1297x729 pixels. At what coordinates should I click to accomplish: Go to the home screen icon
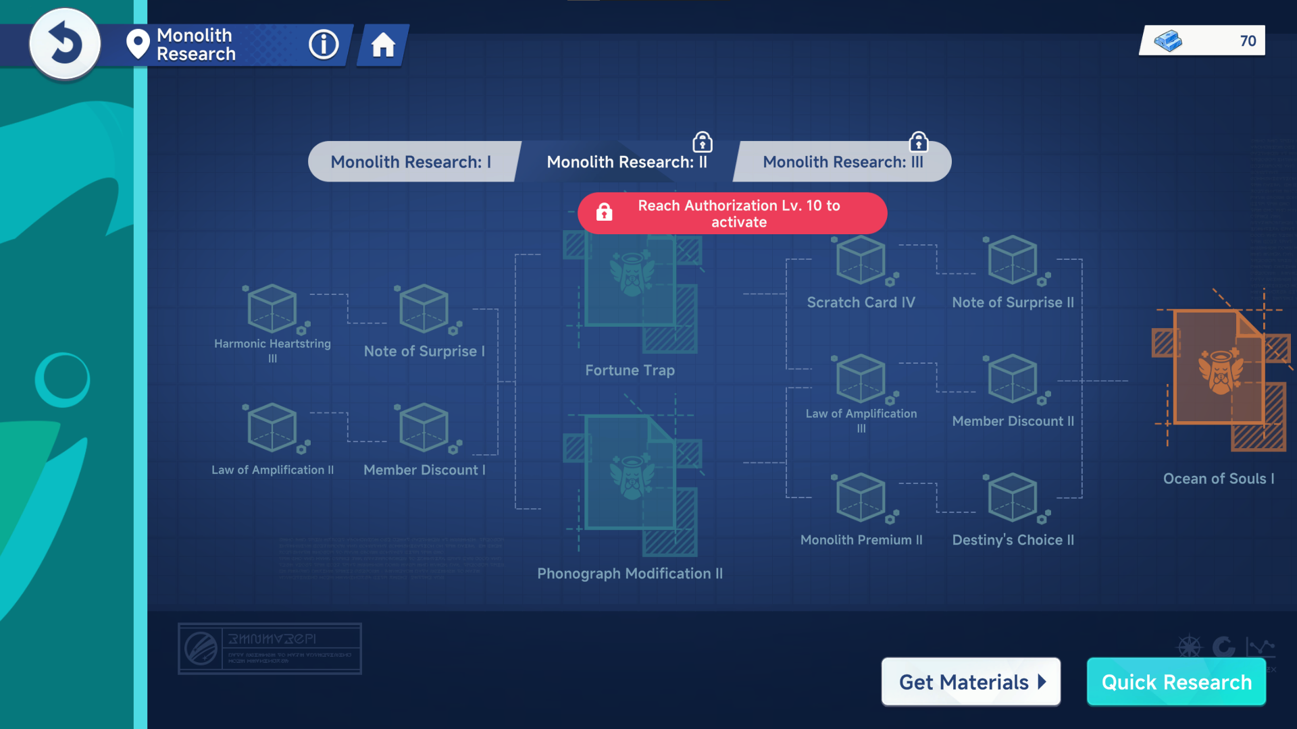click(383, 45)
